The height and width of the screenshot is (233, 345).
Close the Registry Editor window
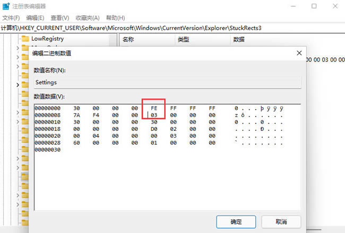pos(335,6)
